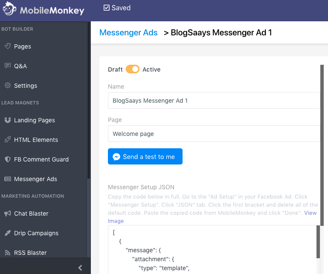
Task: Click the JSON code box scrollbar
Action: pyautogui.click(x=318, y=242)
